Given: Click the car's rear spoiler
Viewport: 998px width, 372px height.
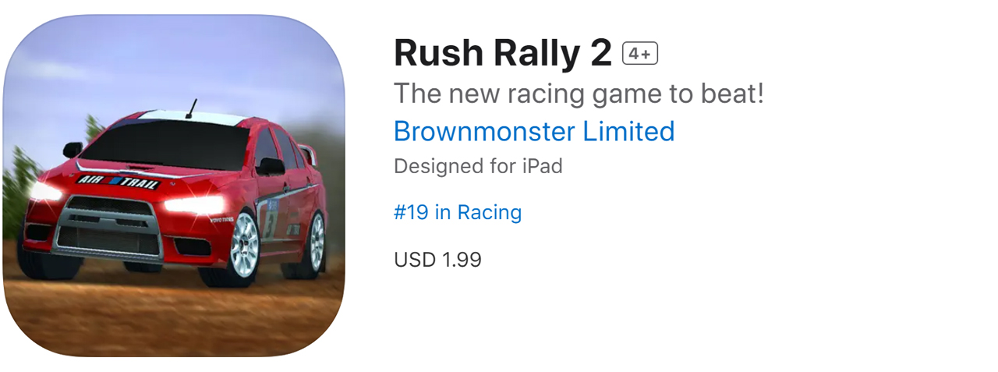Looking at the screenshot, I should pos(309,154).
